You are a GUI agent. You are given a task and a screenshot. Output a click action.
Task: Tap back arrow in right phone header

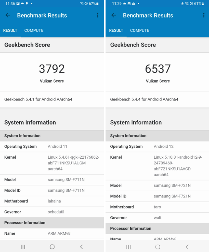pyautogui.click(x=114, y=15)
